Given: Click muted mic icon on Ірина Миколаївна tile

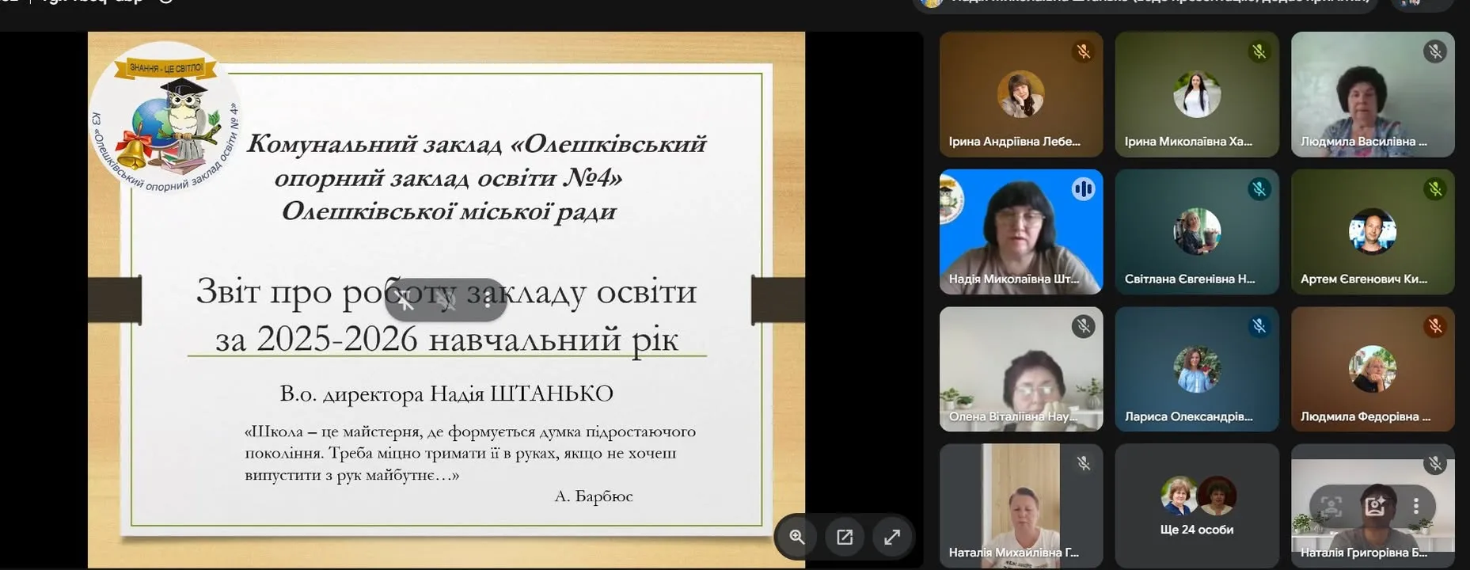Looking at the screenshot, I should pyautogui.click(x=1259, y=51).
